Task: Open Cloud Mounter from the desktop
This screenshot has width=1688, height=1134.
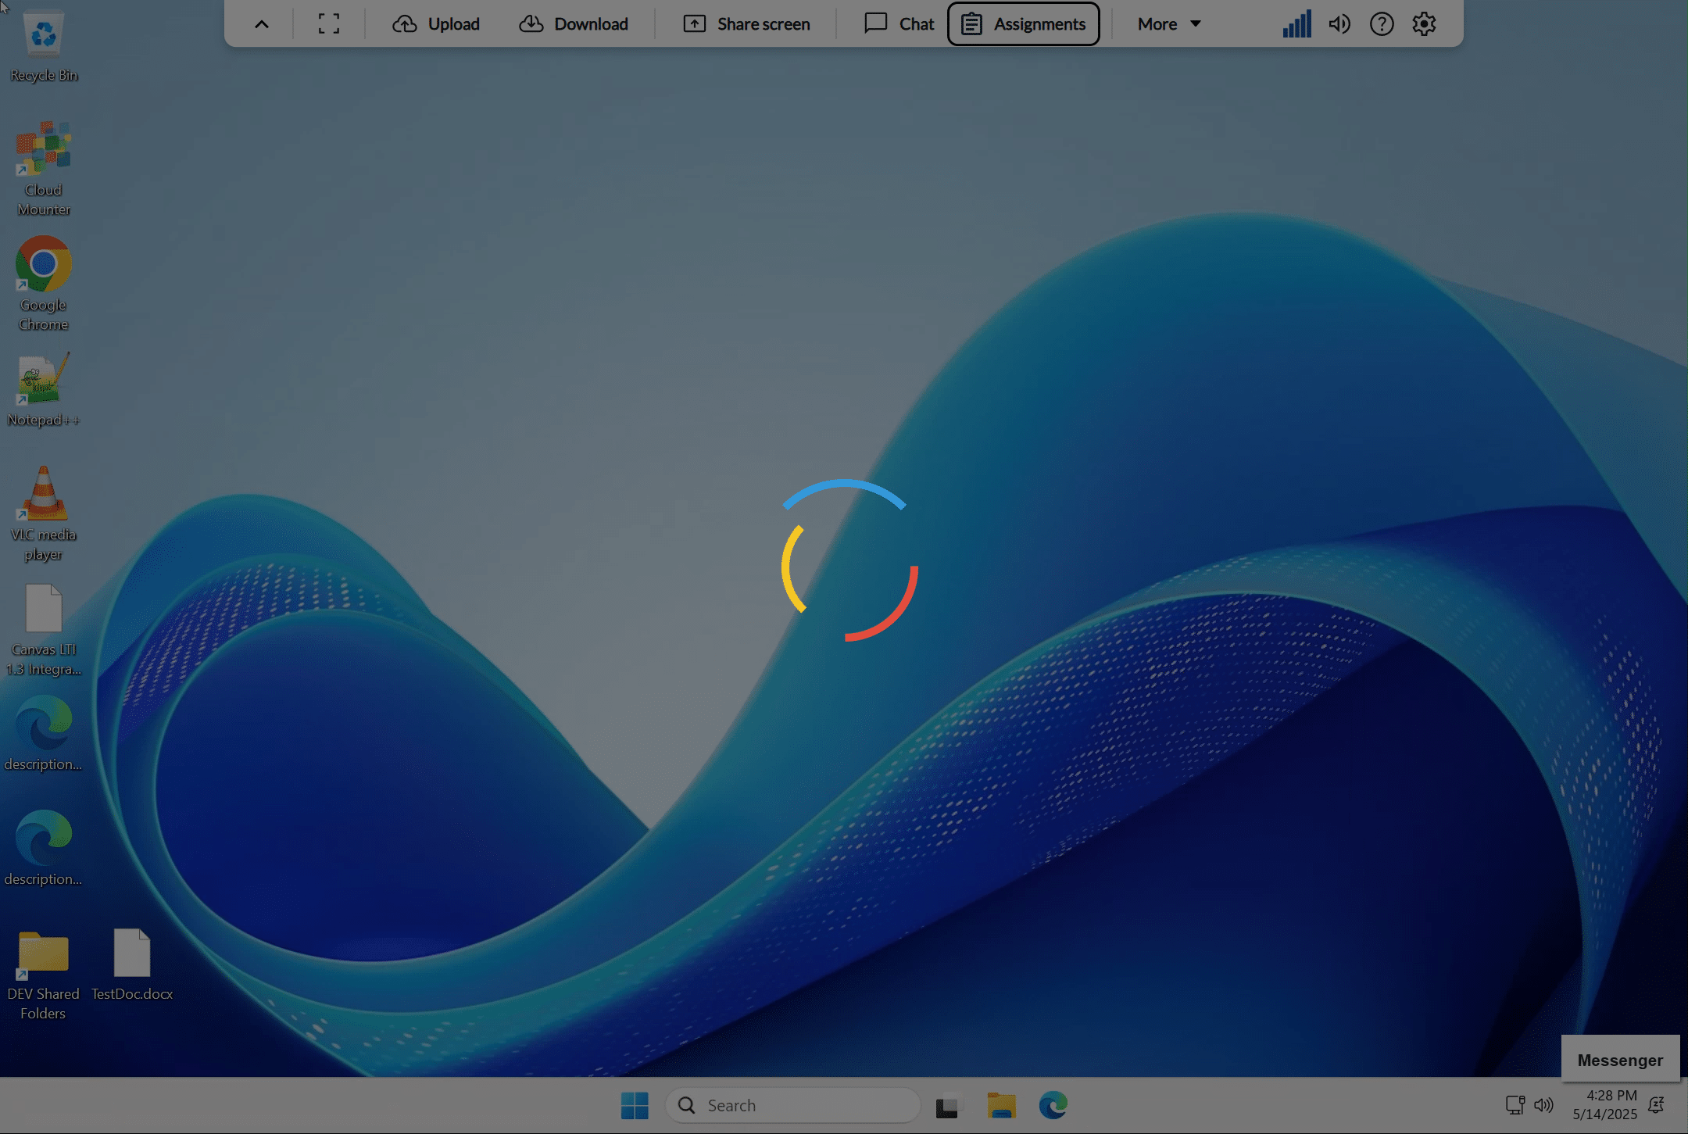Action: 43,148
